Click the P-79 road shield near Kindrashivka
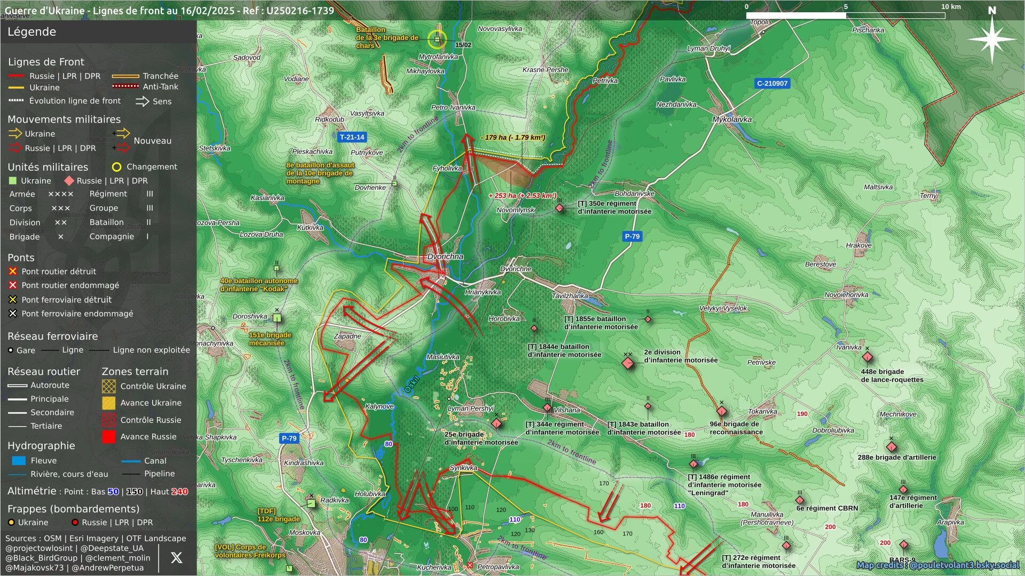This screenshot has height=576, width=1025. [289, 438]
